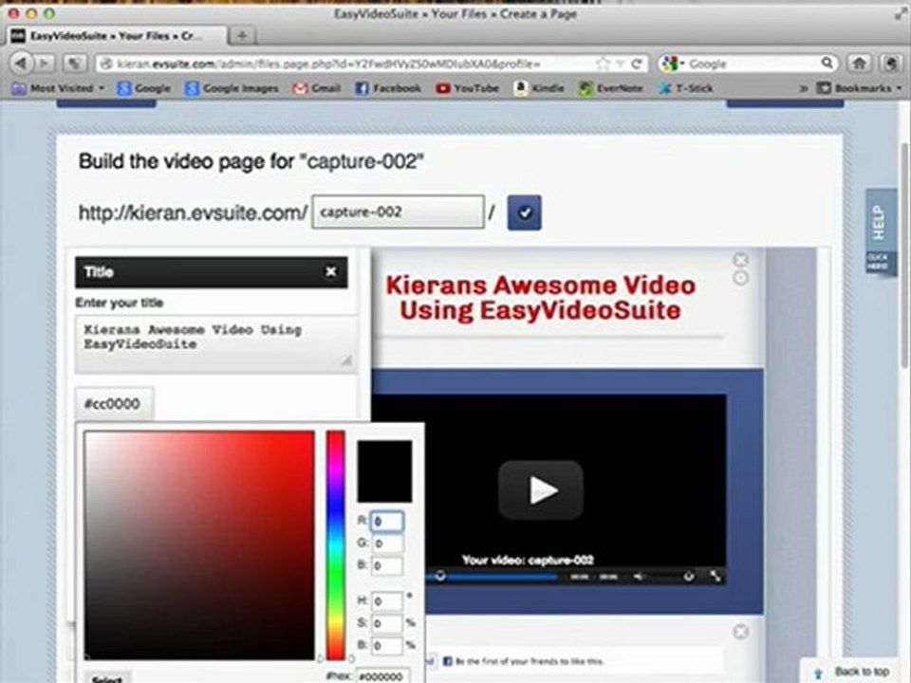Image resolution: width=911 pixels, height=683 pixels.
Task: Edit the page slug field capture-002
Action: coord(398,212)
